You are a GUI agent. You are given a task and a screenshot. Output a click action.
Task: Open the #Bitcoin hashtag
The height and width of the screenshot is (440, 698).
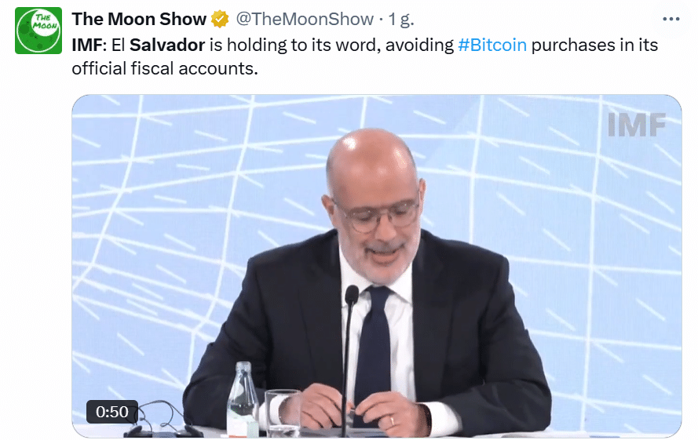pos(492,45)
